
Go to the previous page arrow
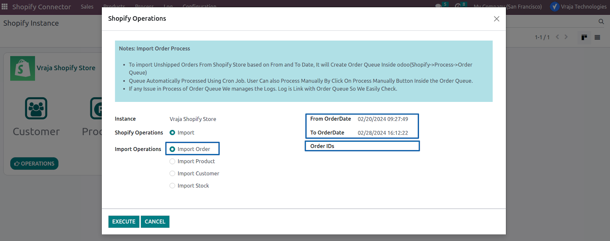click(557, 37)
